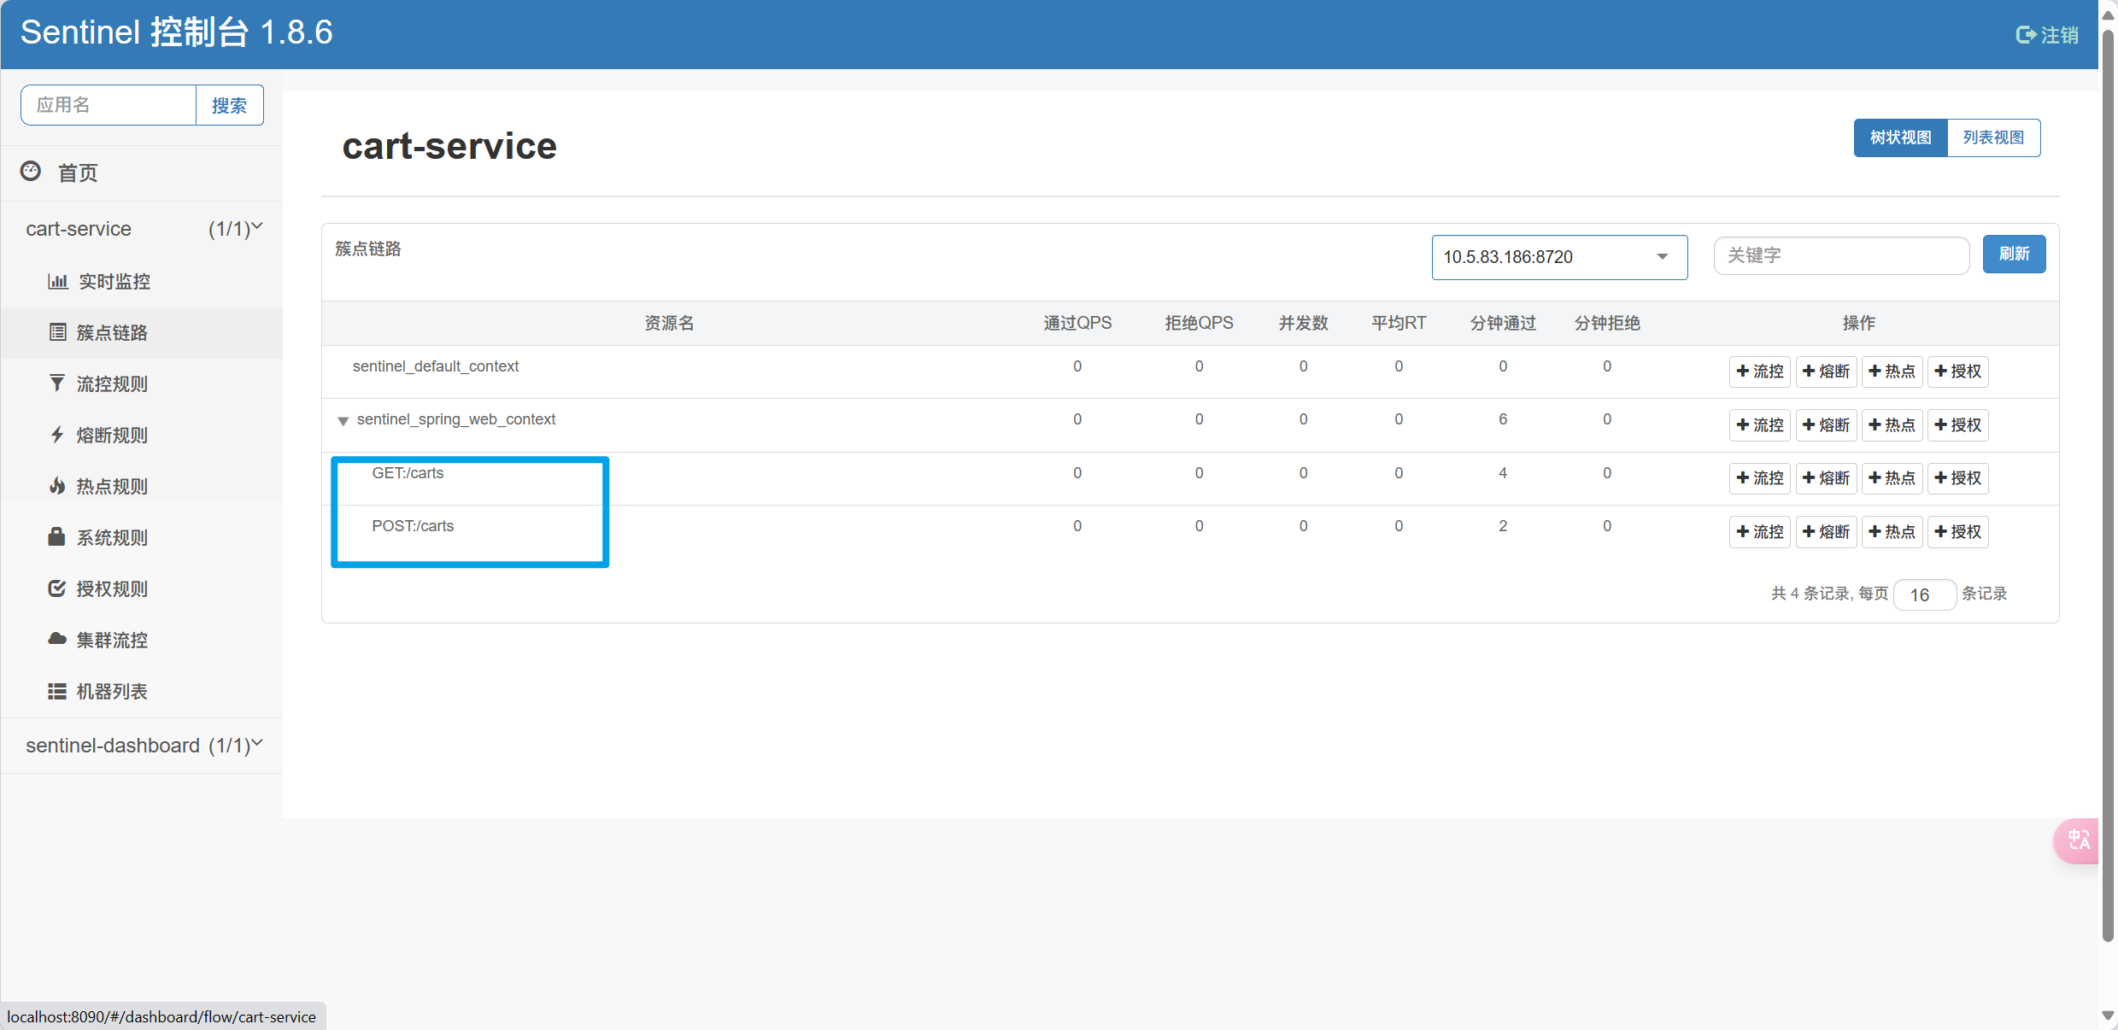Click the flame icon for 热点规则
The height and width of the screenshot is (1030, 2118).
pos(57,486)
